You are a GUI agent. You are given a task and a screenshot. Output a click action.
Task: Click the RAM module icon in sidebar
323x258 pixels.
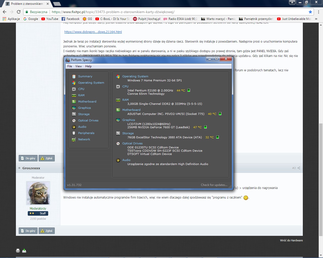[74, 95]
